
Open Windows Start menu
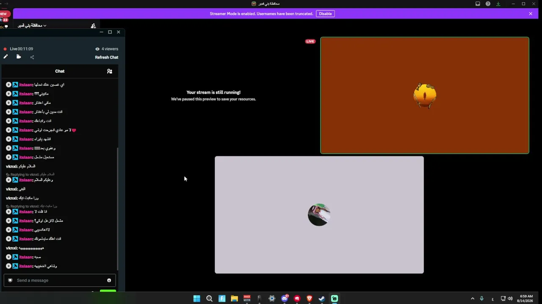click(x=197, y=299)
